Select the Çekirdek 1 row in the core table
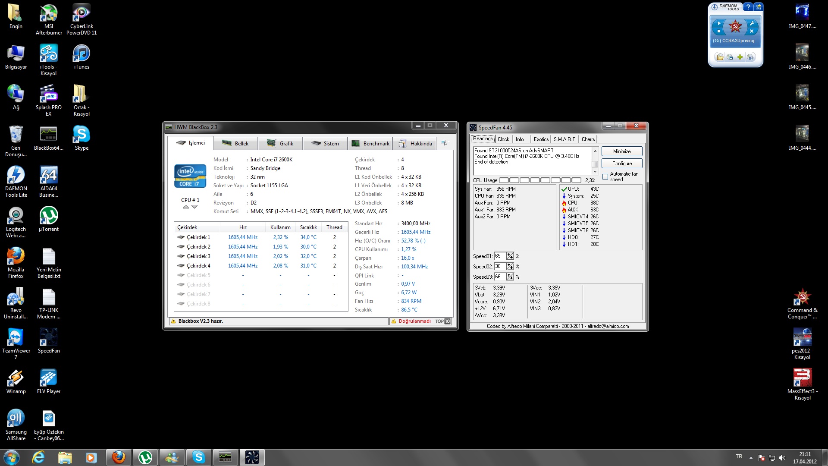Image resolution: width=828 pixels, height=466 pixels. [x=261, y=237]
